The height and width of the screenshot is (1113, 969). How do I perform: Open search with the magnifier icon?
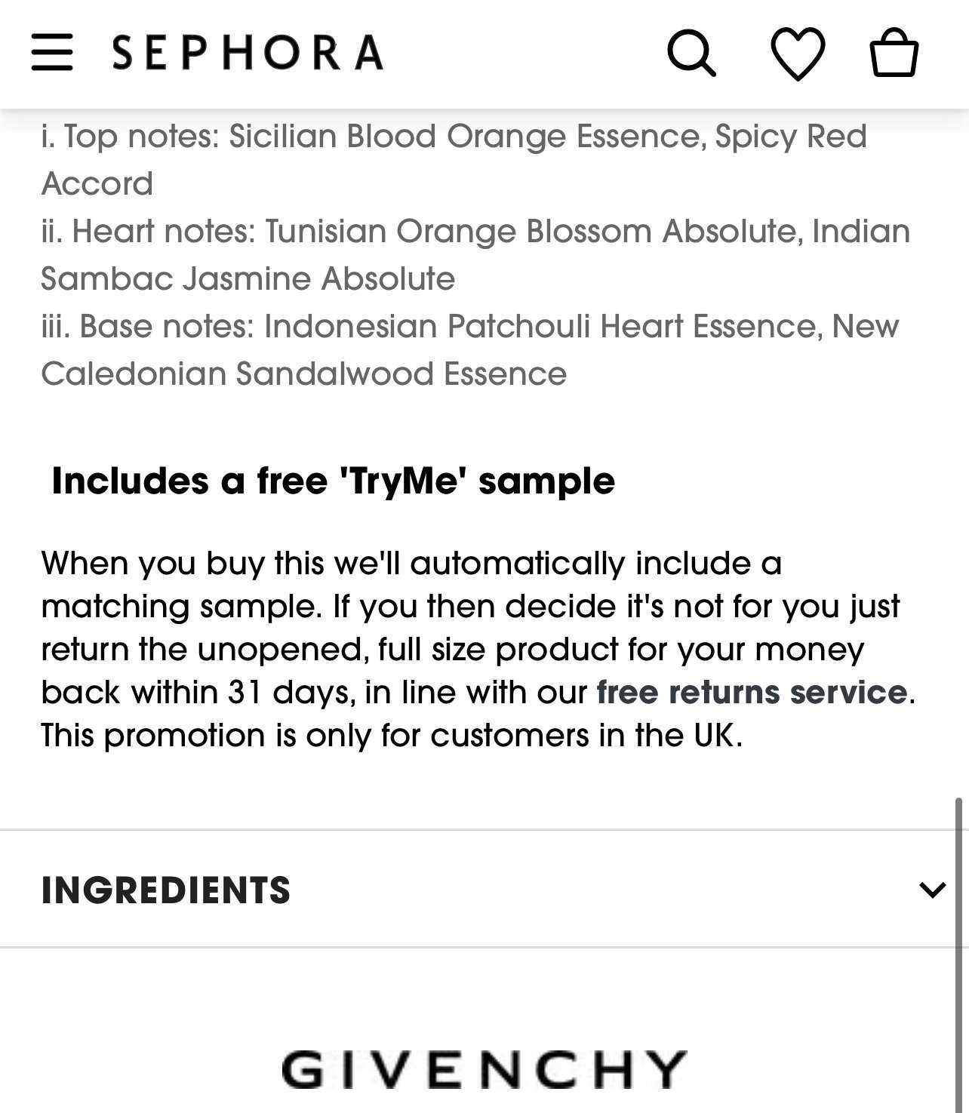pyautogui.click(x=691, y=53)
